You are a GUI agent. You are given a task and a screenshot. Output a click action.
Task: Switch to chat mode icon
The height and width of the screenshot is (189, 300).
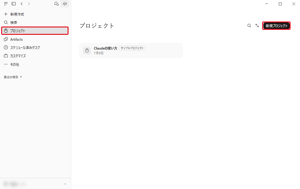(56, 4)
